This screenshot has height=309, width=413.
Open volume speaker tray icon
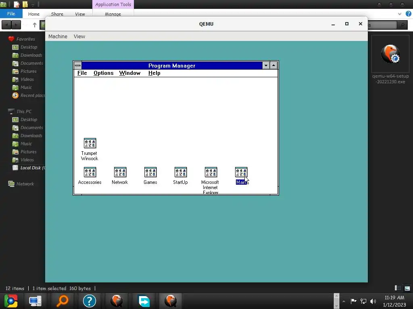tap(373, 301)
